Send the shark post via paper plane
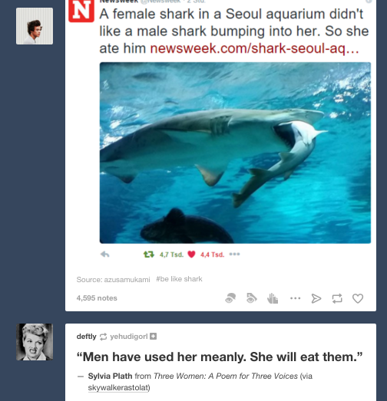 point(316,298)
